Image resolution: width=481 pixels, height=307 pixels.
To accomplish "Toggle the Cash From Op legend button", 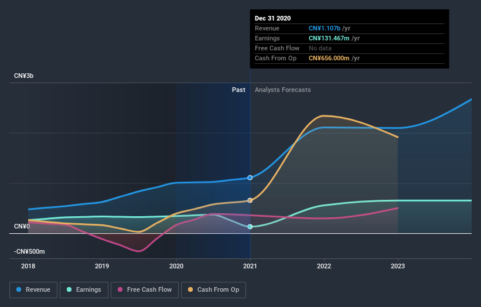I will (213, 290).
